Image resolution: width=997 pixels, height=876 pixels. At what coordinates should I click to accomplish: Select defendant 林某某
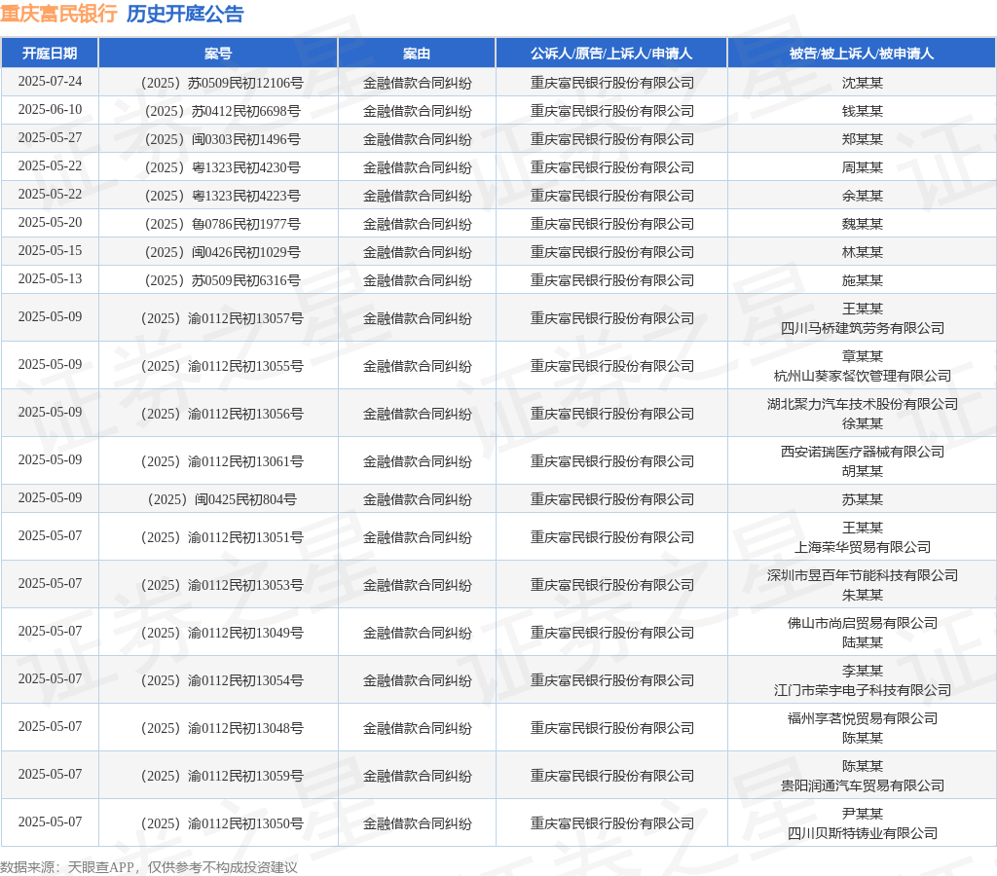tap(863, 252)
